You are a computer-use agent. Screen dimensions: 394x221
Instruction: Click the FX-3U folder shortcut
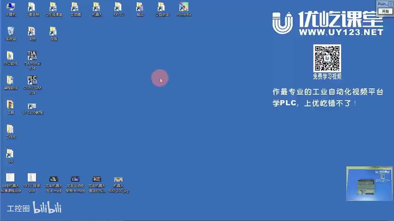click(x=119, y=9)
